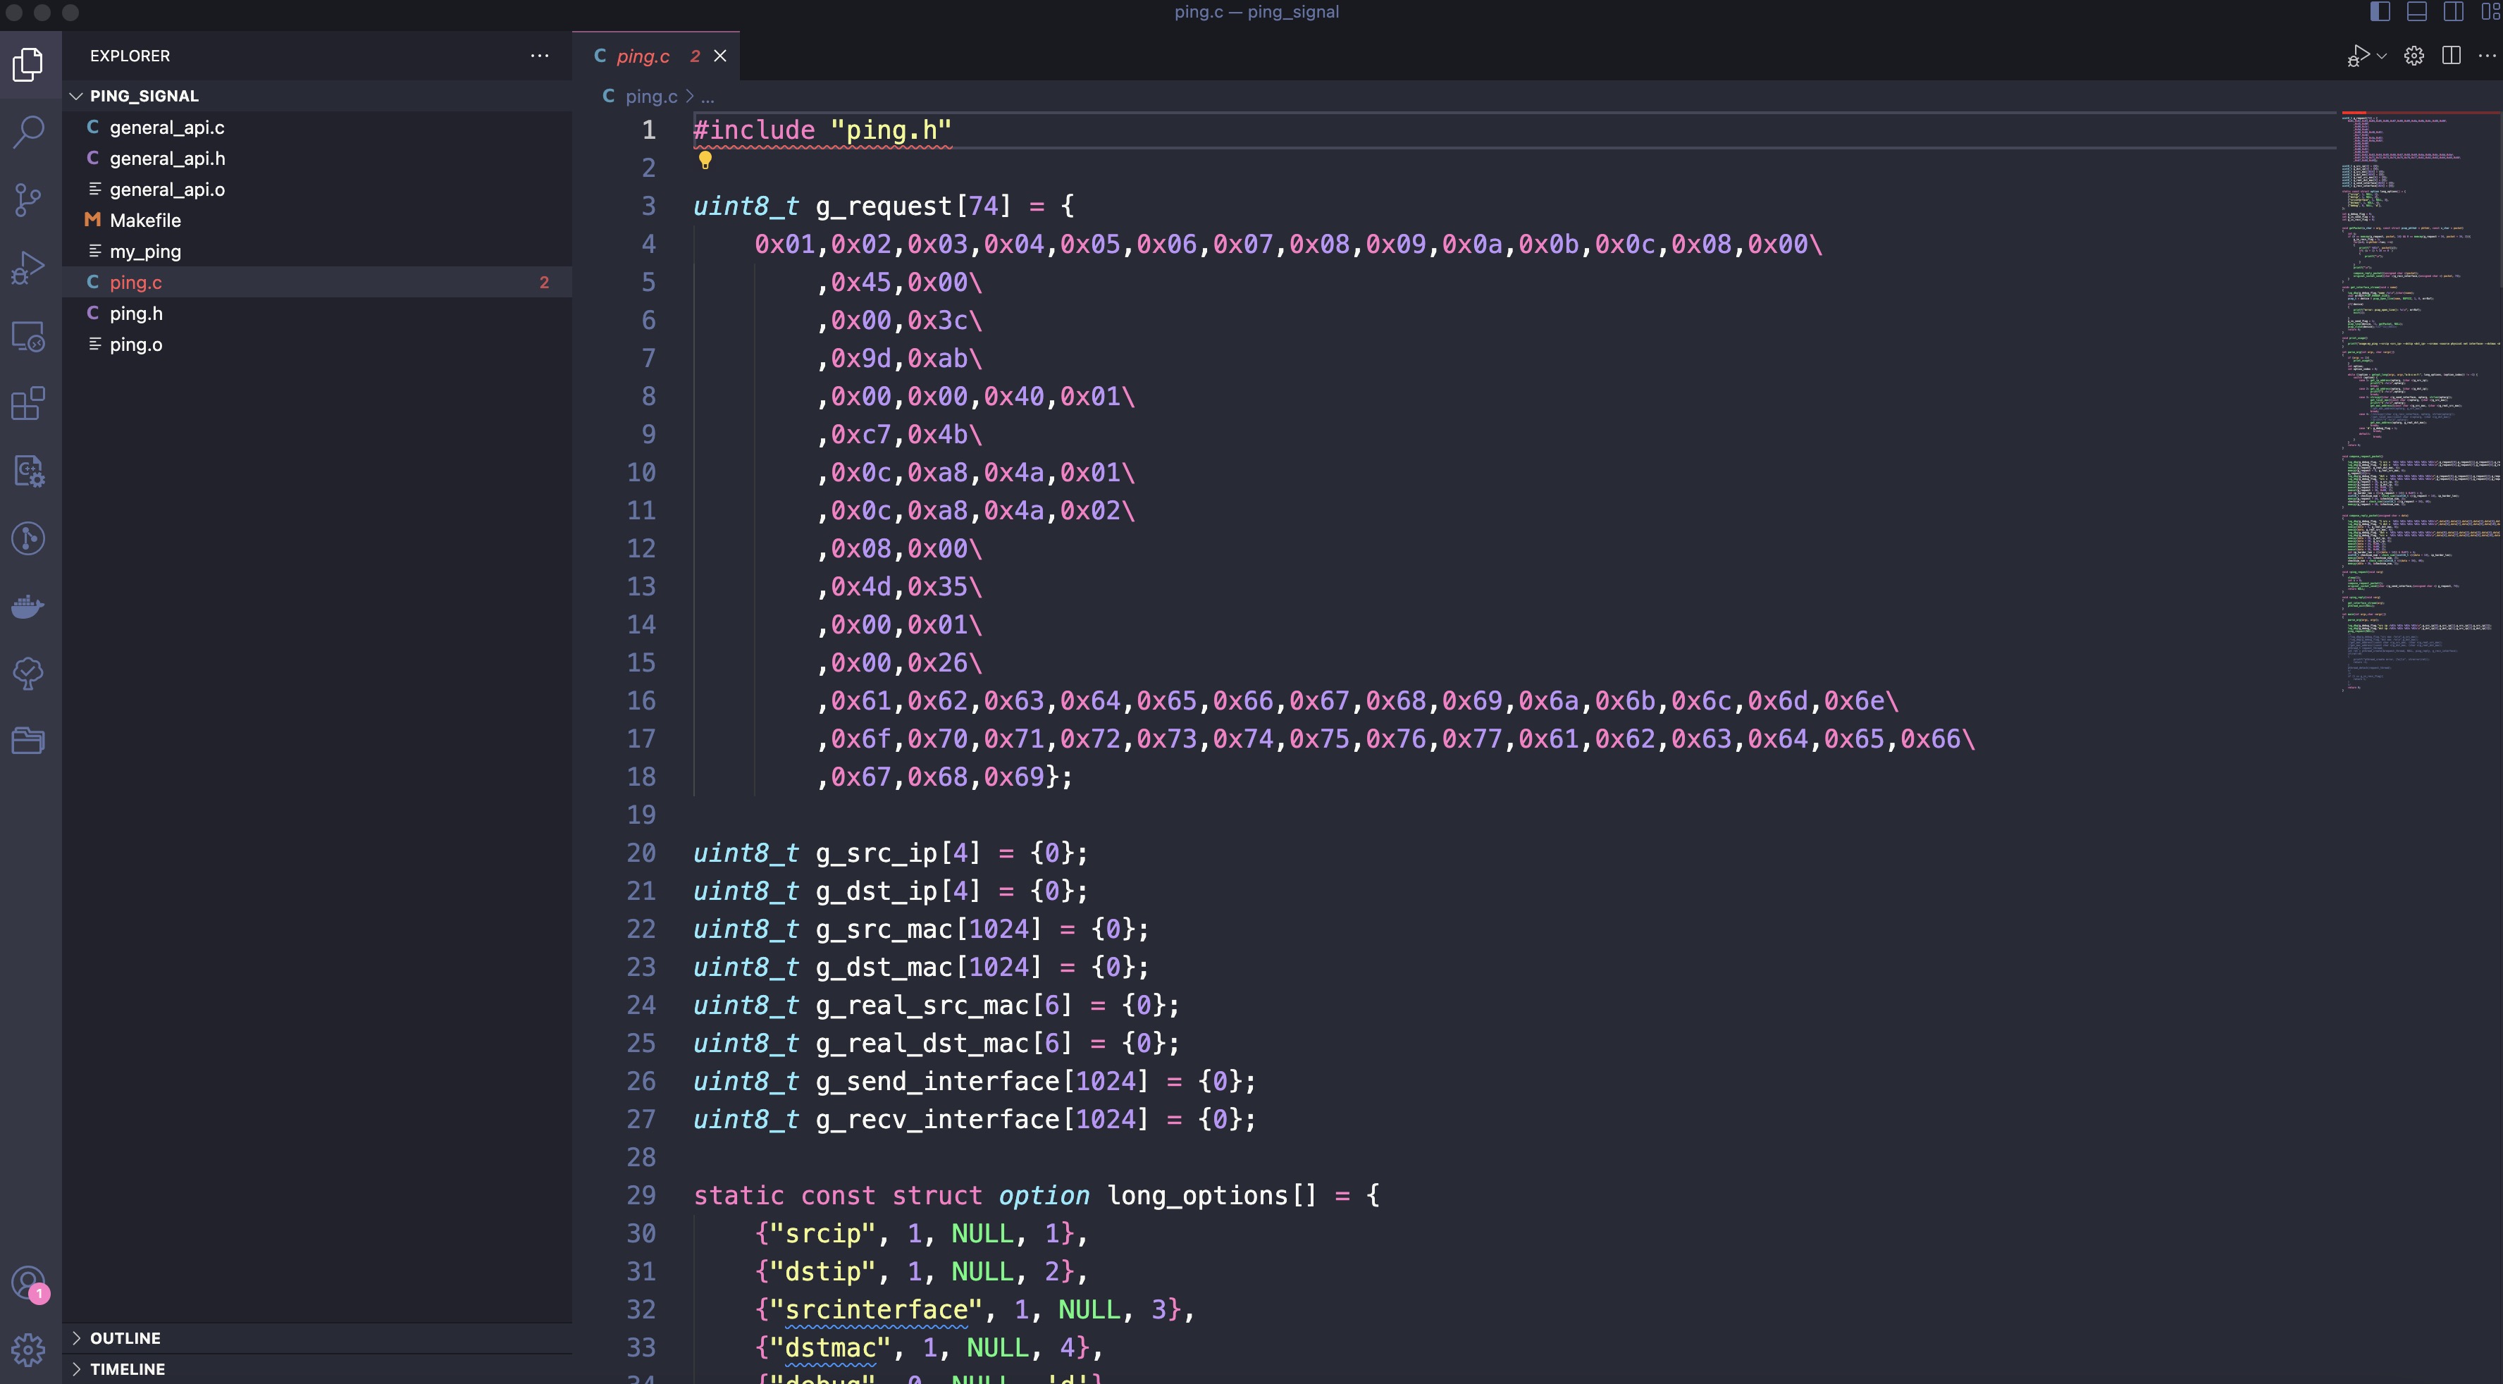Open Customize Layout icon
The width and height of the screenshot is (2503, 1384).
click(x=2490, y=12)
